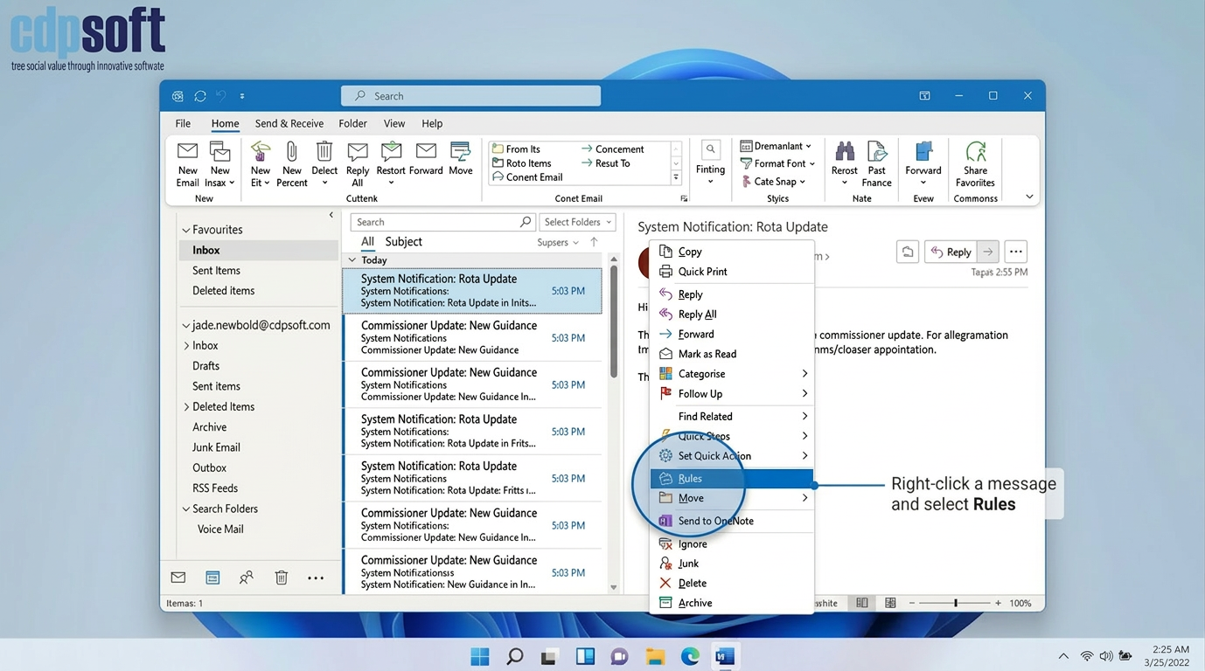Click the top Search box in title bar
This screenshot has width=1205, height=671.
coord(470,96)
